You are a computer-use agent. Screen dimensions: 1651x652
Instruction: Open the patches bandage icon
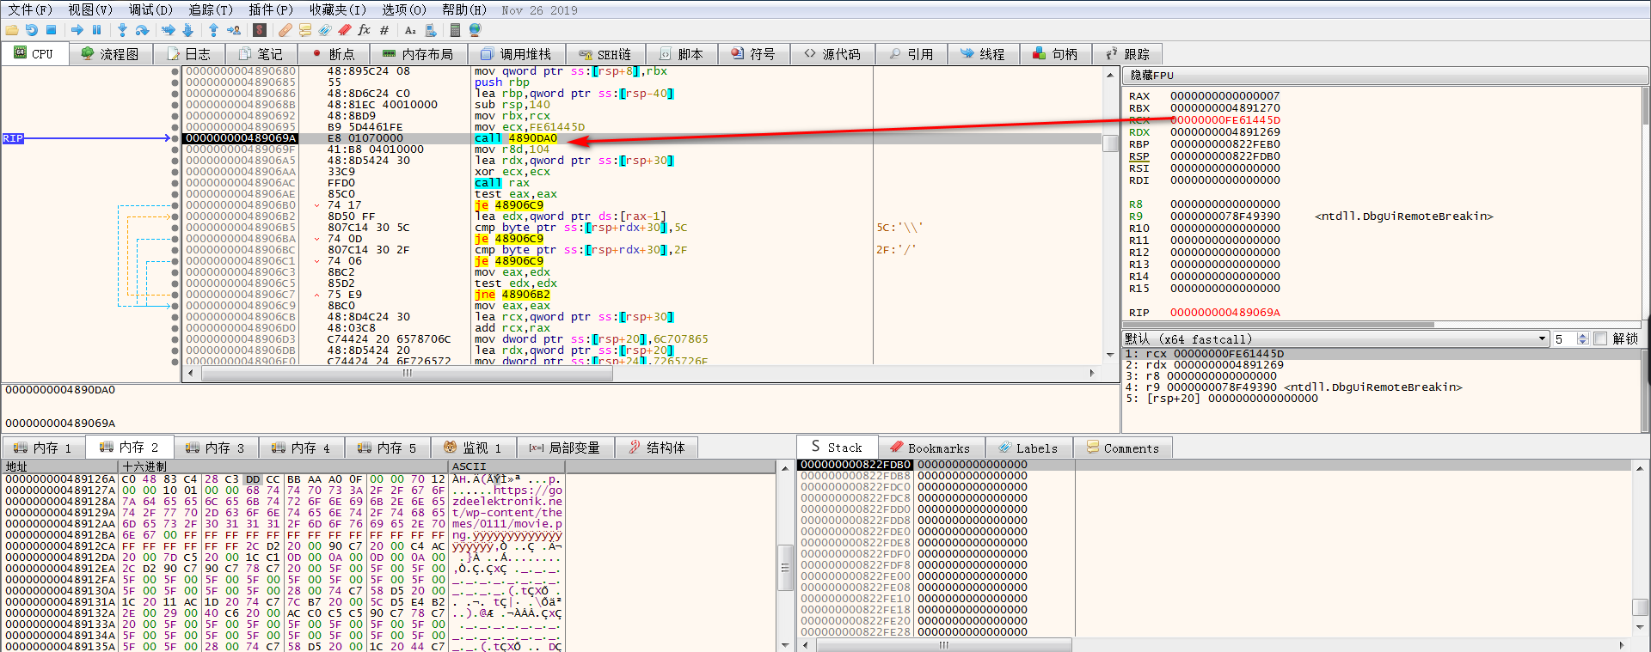[x=285, y=30]
